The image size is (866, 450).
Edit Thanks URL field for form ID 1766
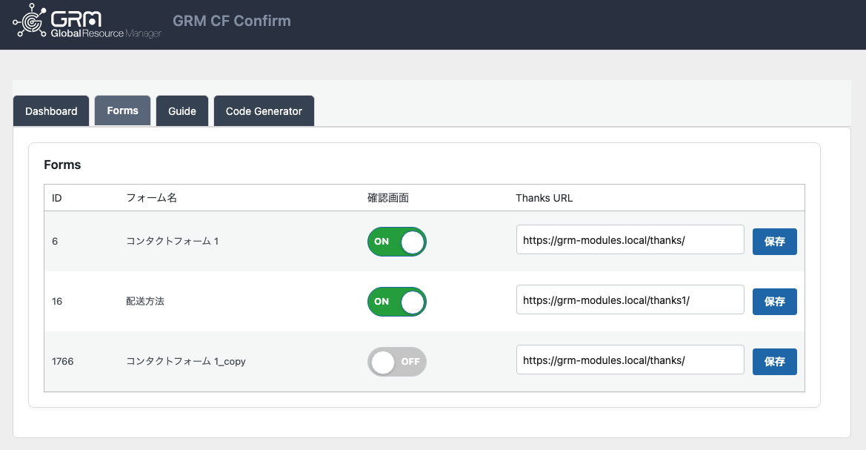(x=630, y=360)
